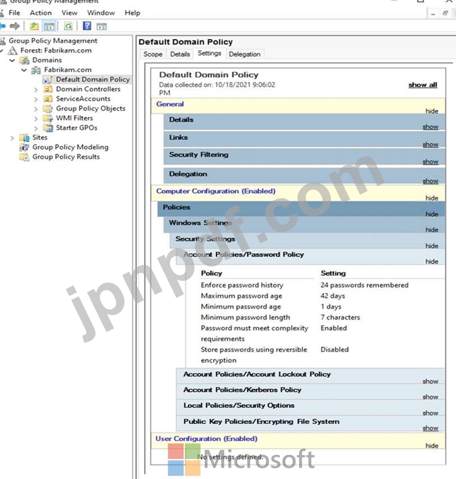
Task: Click the WMI Filters folder icon
Action: coord(47,118)
